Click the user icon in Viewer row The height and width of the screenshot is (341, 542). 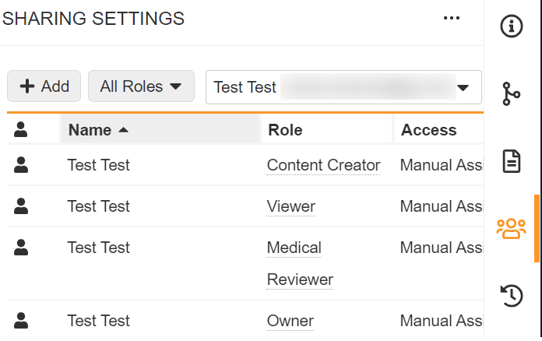point(21,206)
